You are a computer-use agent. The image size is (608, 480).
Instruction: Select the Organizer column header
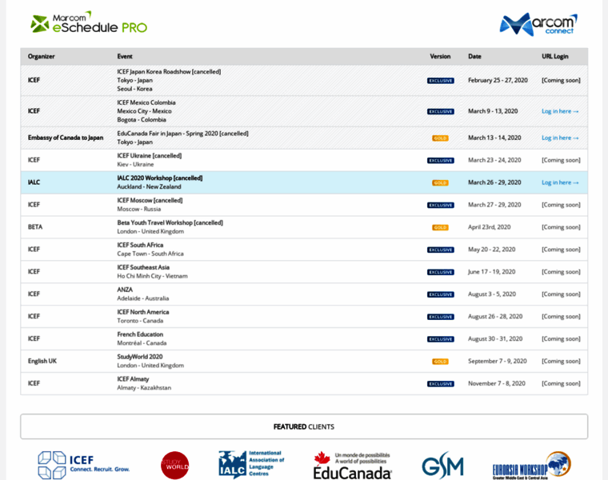(42, 57)
